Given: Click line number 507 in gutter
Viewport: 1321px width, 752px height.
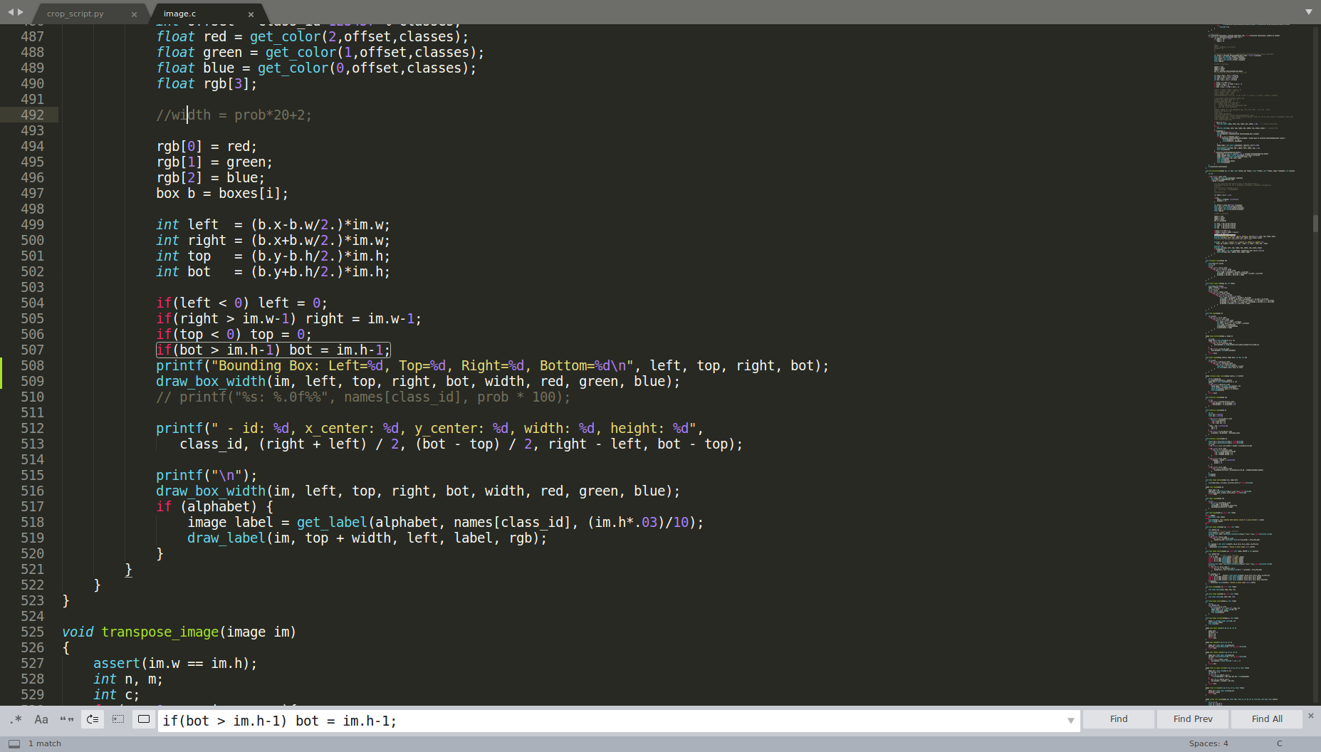Looking at the screenshot, I should coord(32,350).
